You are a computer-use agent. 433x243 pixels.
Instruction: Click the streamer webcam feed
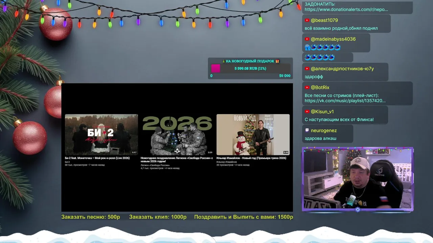pyautogui.click(x=358, y=179)
